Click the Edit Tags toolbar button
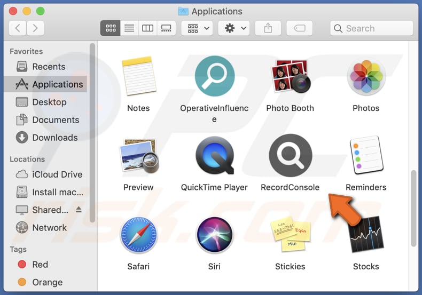422x295 pixels. pyautogui.click(x=300, y=28)
